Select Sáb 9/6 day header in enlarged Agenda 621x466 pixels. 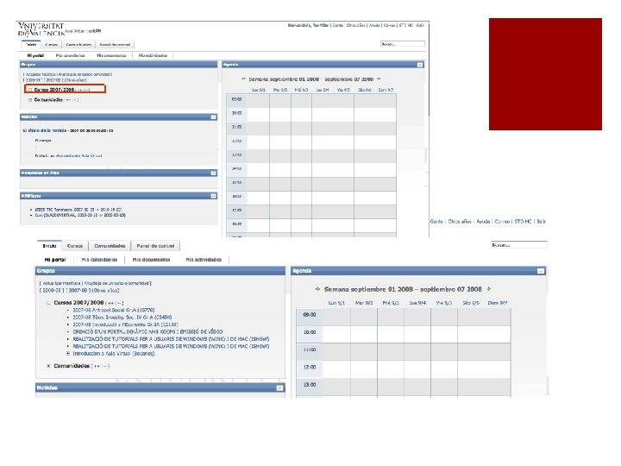471,303
